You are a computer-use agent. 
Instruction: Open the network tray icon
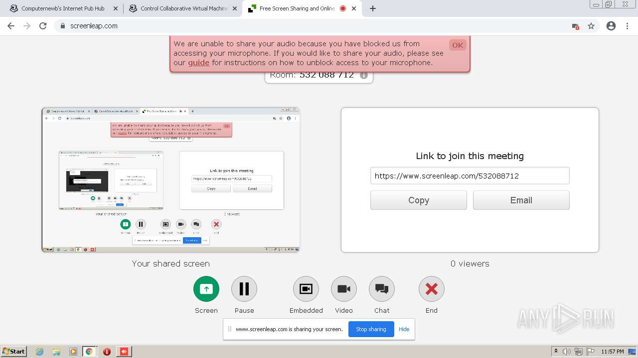tap(579, 352)
